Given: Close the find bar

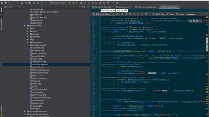Looking at the screenshot, I should 206,14.
